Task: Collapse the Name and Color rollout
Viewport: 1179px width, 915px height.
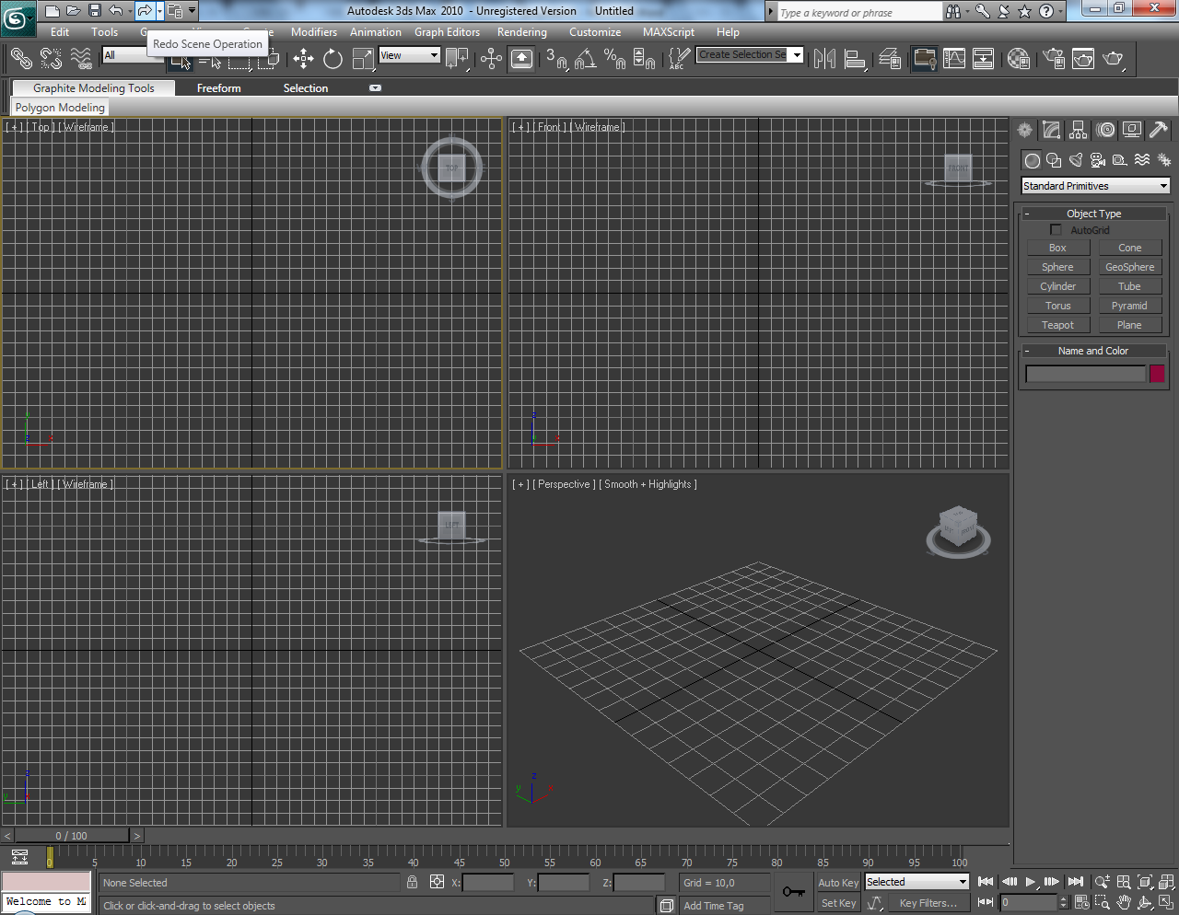Action: tap(1094, 351)
